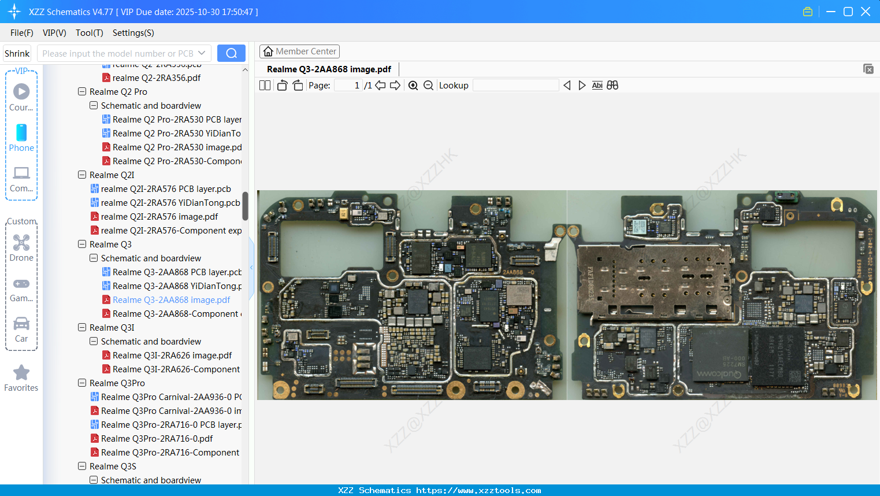Image resolution: width=880 pixels, height=496 pixels.
Task: Open the model number dropdown arrow
Action: coord(202,53)
